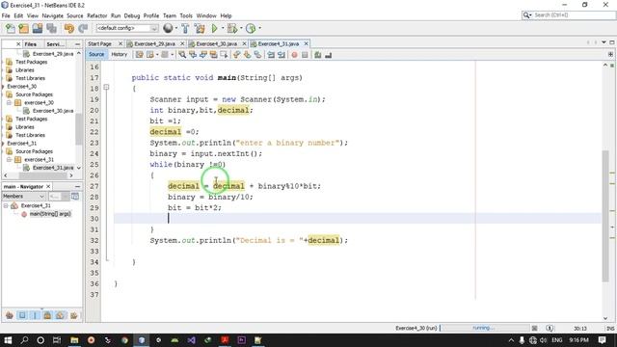This screenshot has width=617, height=347.
Task: Collapse the main method fold at line 18
Action: pyautogui.click(x=106, y=88)
